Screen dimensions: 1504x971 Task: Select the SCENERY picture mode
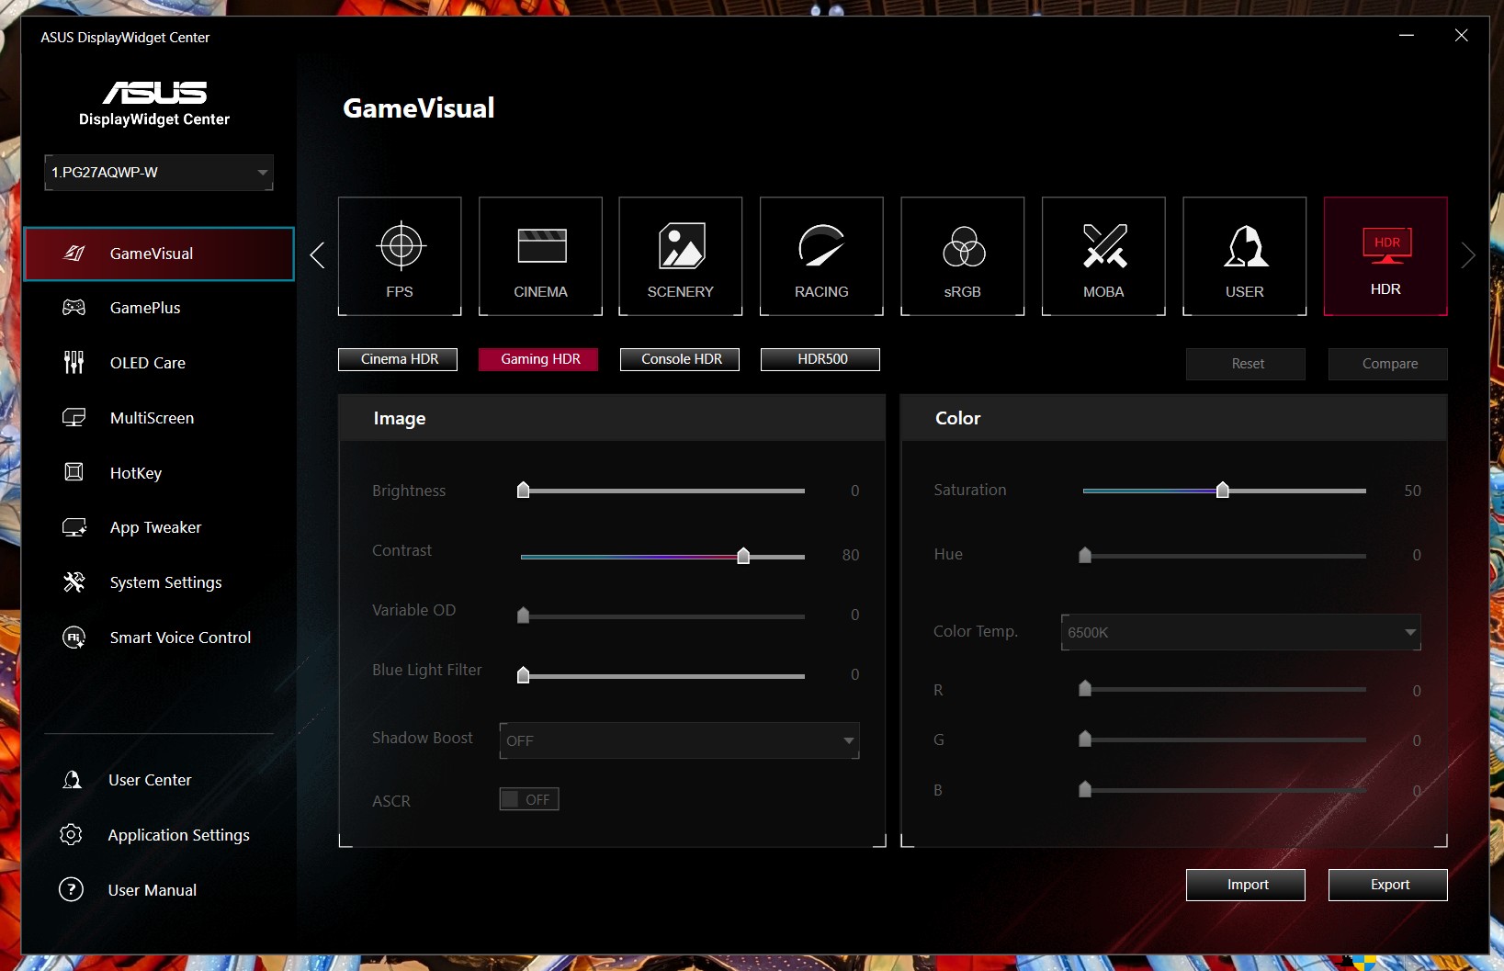pyautogui.click(x=680, y=256)
